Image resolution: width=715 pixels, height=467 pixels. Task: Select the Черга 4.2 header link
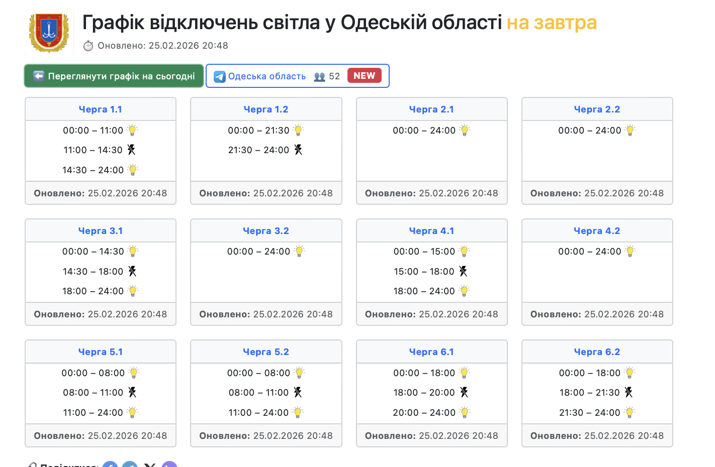(597, 231)
